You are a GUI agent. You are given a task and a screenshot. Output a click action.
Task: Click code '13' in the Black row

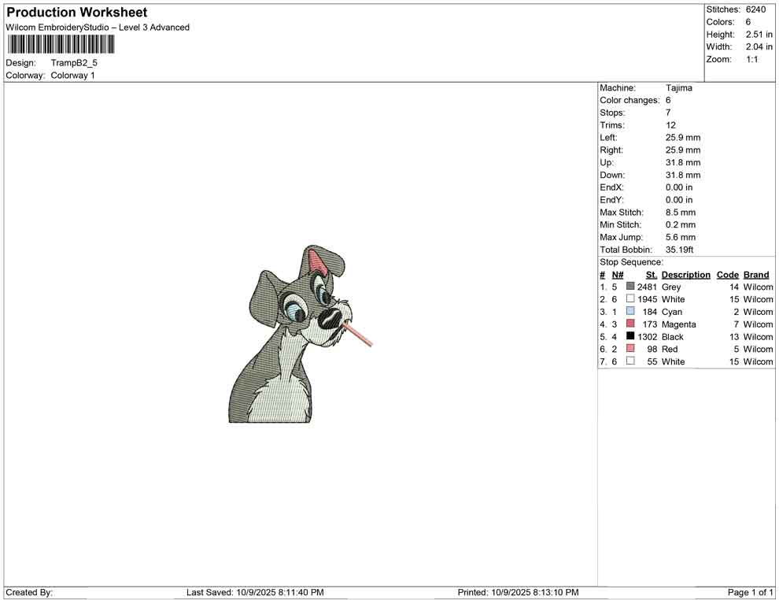(x=734, y=336)
